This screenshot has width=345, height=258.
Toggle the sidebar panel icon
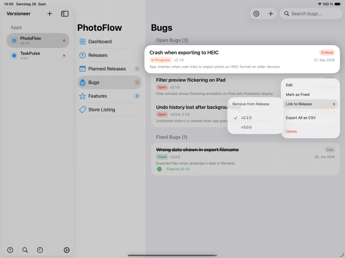[65, 13]
